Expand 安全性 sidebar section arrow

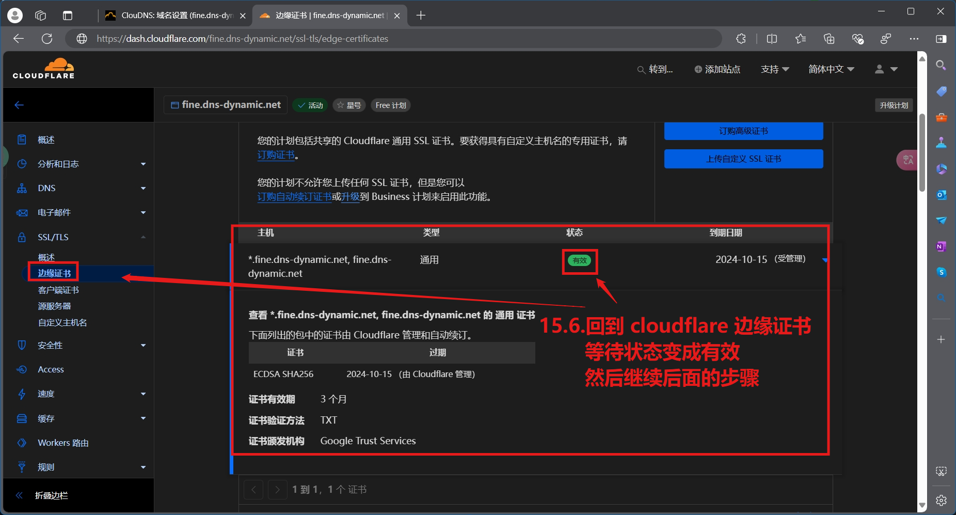pos(143,346)
